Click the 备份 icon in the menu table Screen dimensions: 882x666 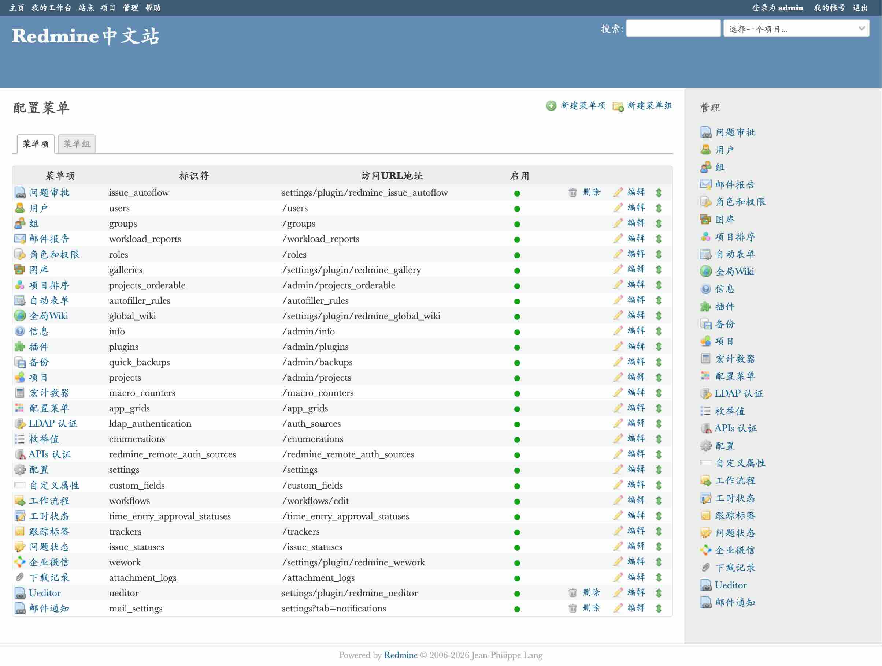coord(19,362)
